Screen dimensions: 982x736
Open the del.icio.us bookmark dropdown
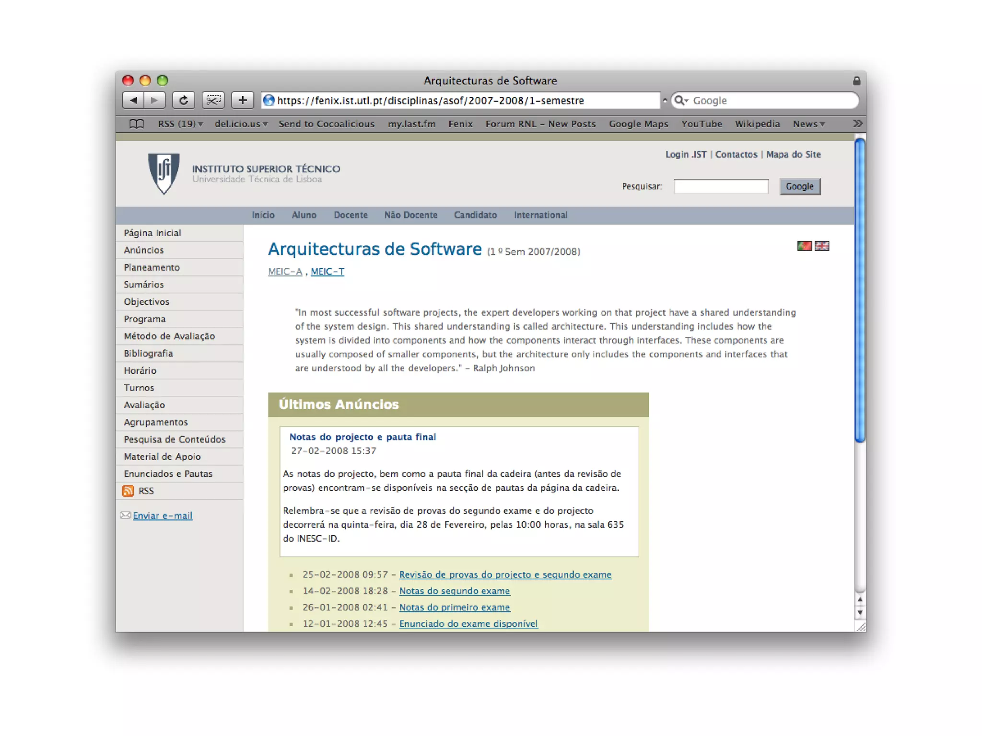click(241, 124)
